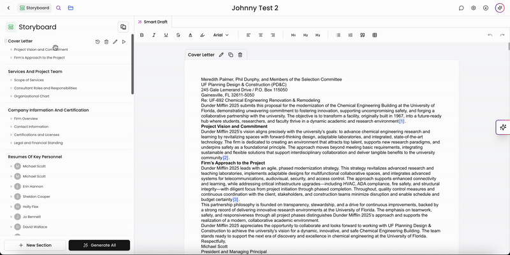The height and width of the screenshot is (255, 510).
Task: Click the Generate All button
Action: pos(99,245)
